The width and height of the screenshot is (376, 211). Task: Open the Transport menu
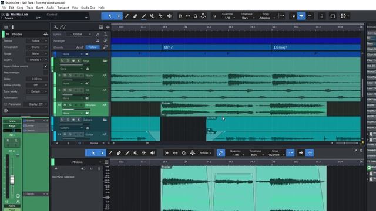[63, 8]
